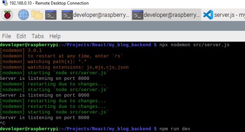This screenshot has width=245, height=132.
Task: Click the npx nodemon src/server.js command text
Action: coord(195,45)
